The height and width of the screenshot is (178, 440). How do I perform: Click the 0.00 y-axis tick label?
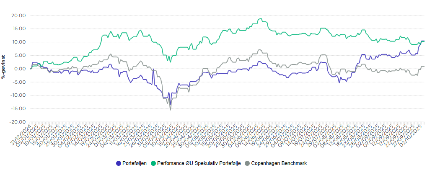pos(21,69)
